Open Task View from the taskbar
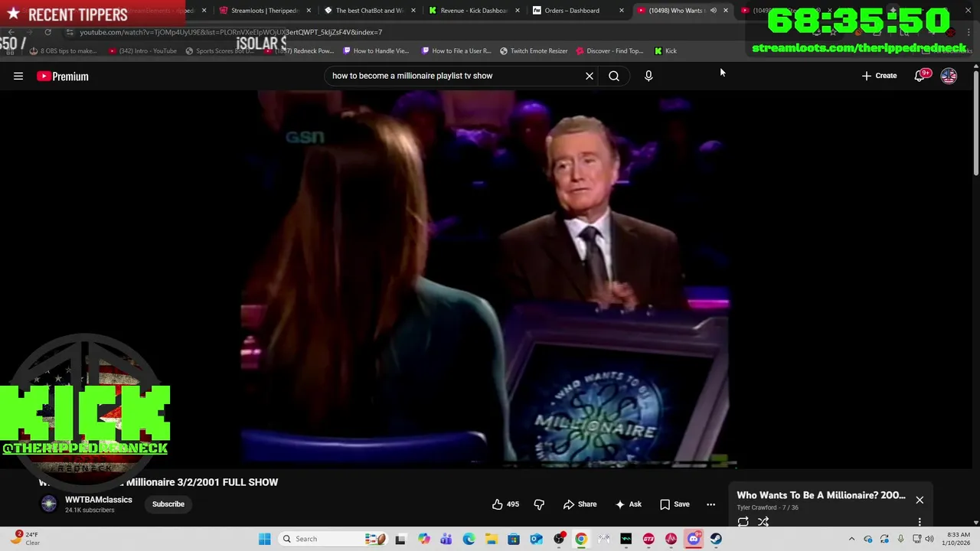Image resolution: width=980 pixels, height=551 pixels. (x=400, y=539)
